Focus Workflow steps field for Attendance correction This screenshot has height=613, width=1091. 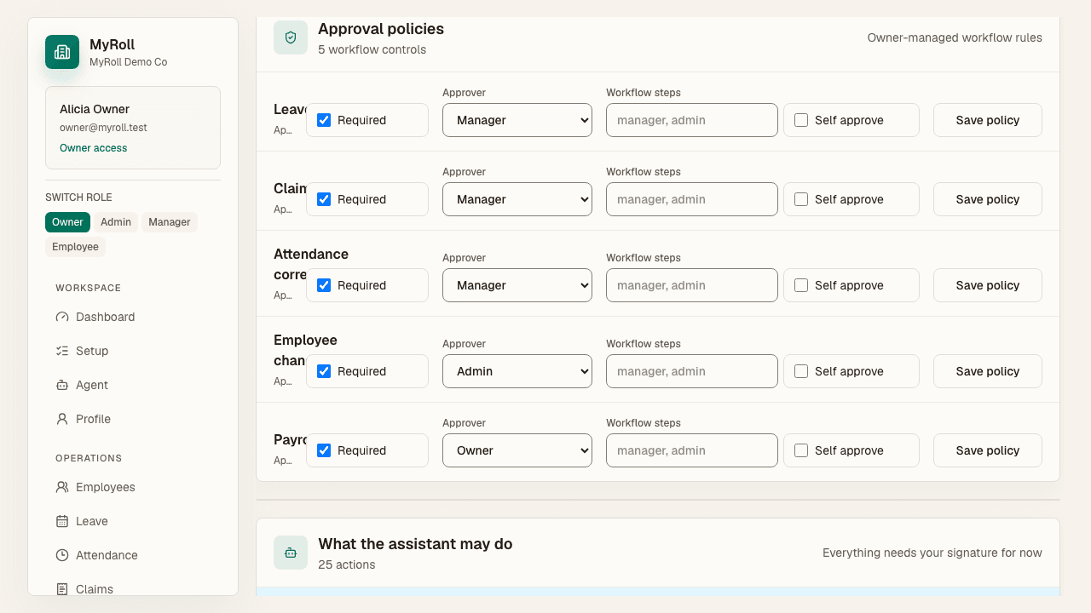[692, 285]
